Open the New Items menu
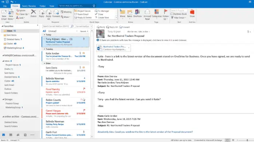This screenshot has width=254, height=142. click(11, 14)
